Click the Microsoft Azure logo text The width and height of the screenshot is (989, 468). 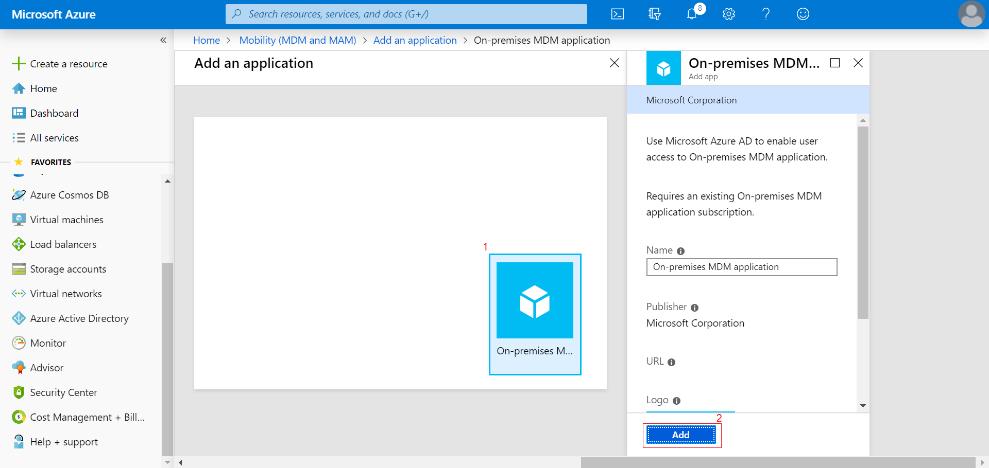[54, 14]
